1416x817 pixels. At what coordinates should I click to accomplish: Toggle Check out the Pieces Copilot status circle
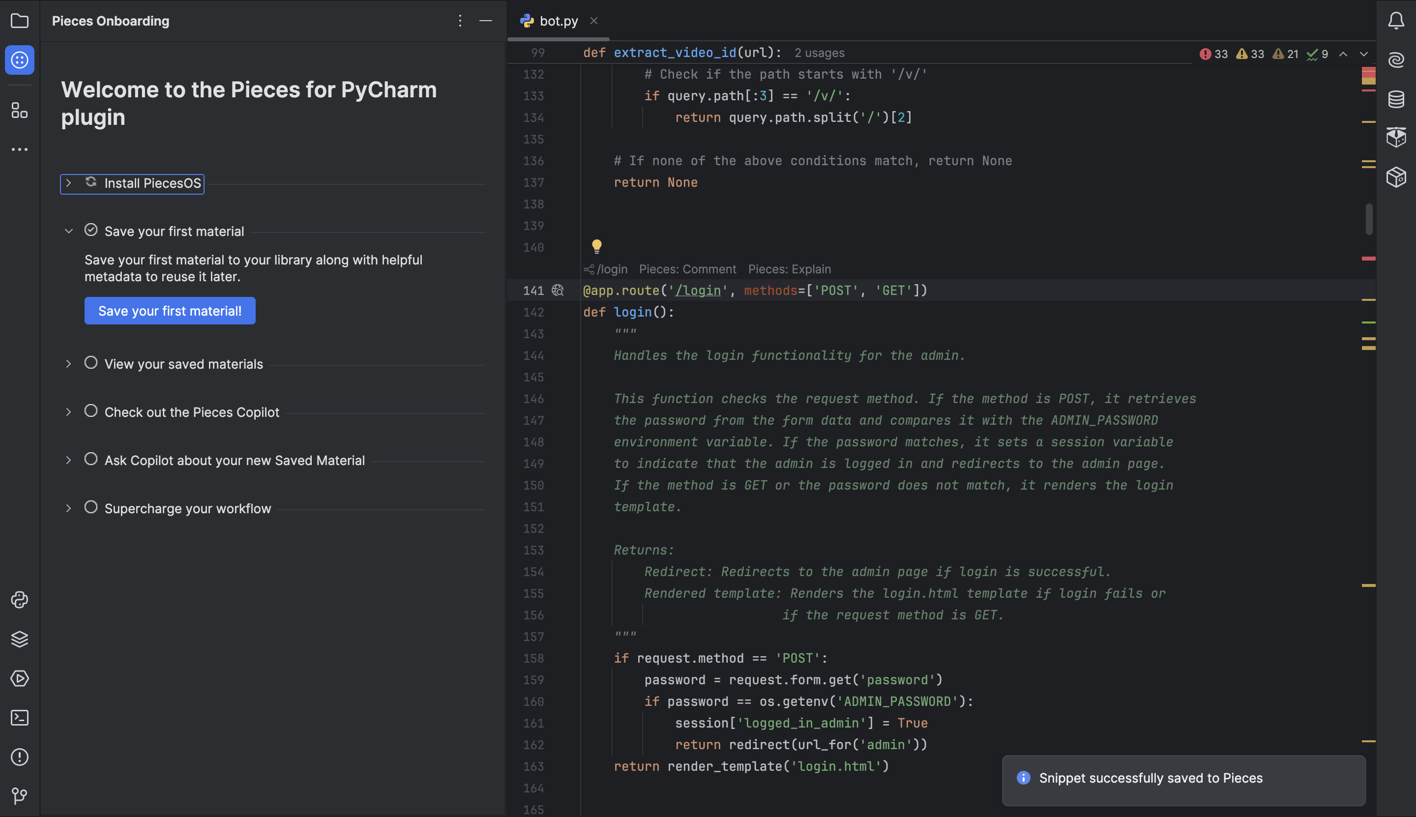click(91, 411)
